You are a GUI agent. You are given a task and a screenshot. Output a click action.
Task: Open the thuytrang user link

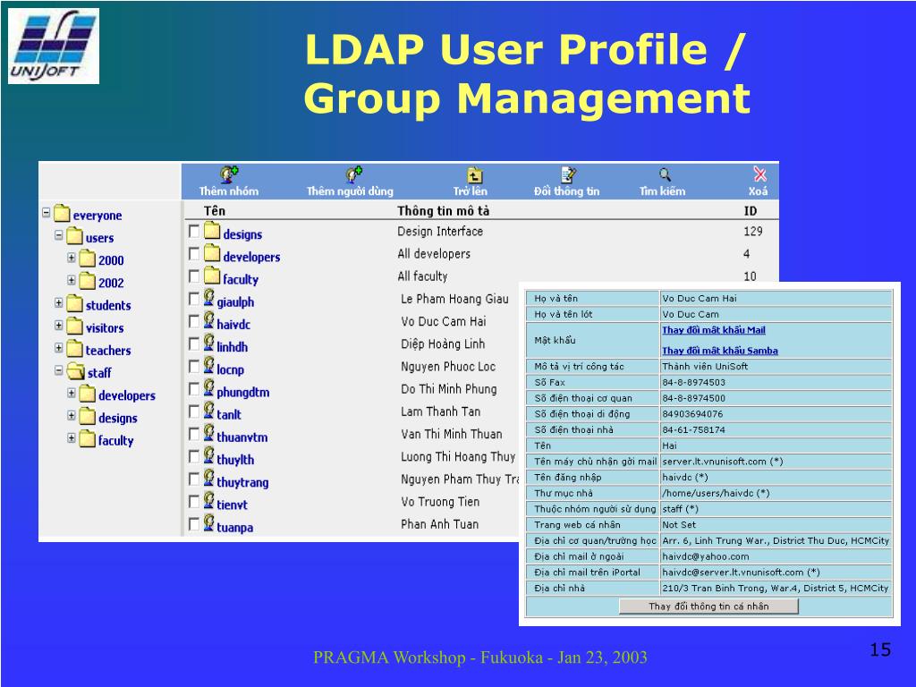242,482
